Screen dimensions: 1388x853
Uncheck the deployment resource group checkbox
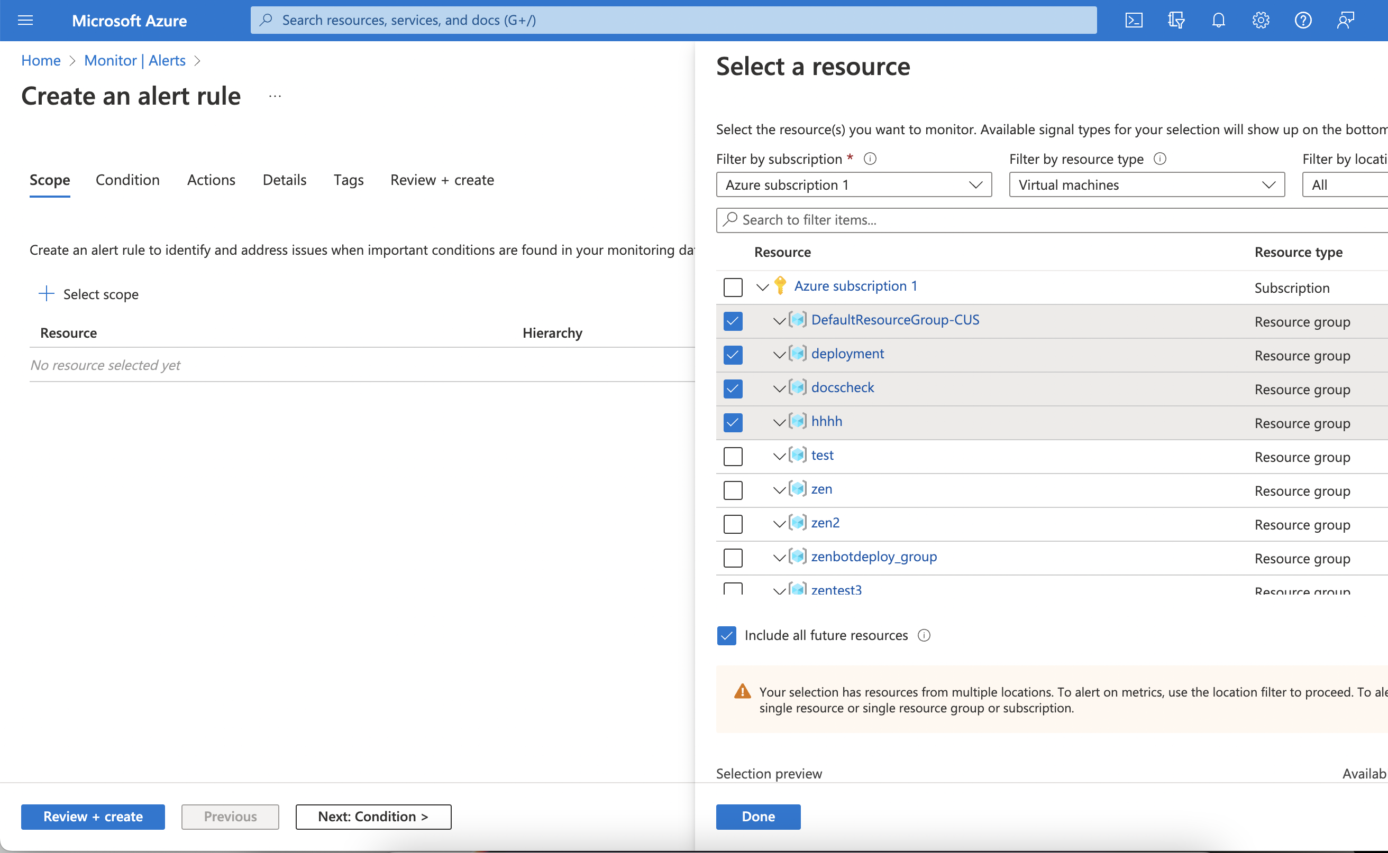[733, 355]
